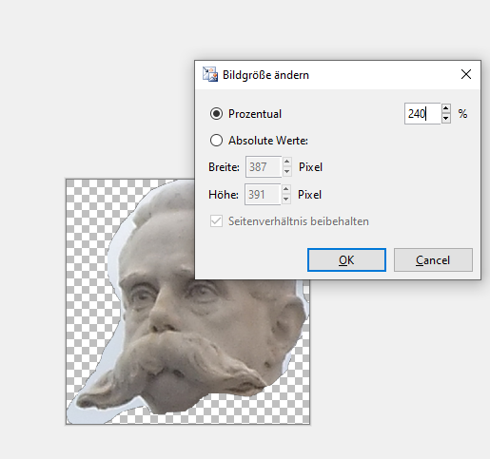Click the Höhe field showing 391
This screenshot has width=490, height=459.
click(263, 195)
